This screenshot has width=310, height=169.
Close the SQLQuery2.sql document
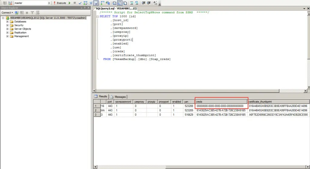point(308,8)
